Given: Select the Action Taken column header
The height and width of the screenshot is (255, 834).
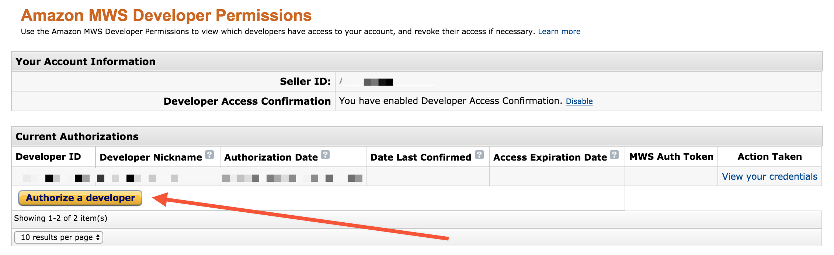Looking at the screenshot, I should [x=769, y=157].
